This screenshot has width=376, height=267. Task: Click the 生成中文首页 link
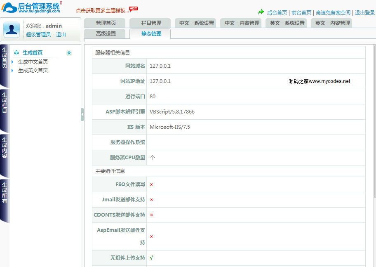(33, 62)
